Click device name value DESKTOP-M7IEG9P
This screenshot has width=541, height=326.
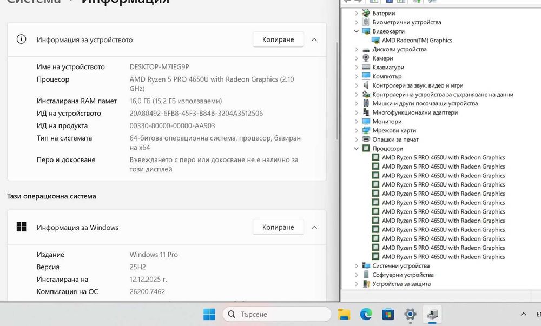tap(160, 67)
